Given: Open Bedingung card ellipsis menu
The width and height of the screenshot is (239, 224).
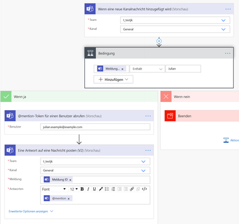Looking at the screenshot, I should tap(228, 53).
